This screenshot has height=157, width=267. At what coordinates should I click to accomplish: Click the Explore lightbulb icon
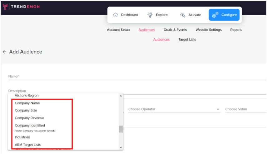[150, 15]
